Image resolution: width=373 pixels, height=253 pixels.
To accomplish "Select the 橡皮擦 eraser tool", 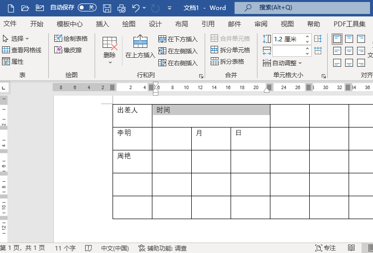I will 68,50.
